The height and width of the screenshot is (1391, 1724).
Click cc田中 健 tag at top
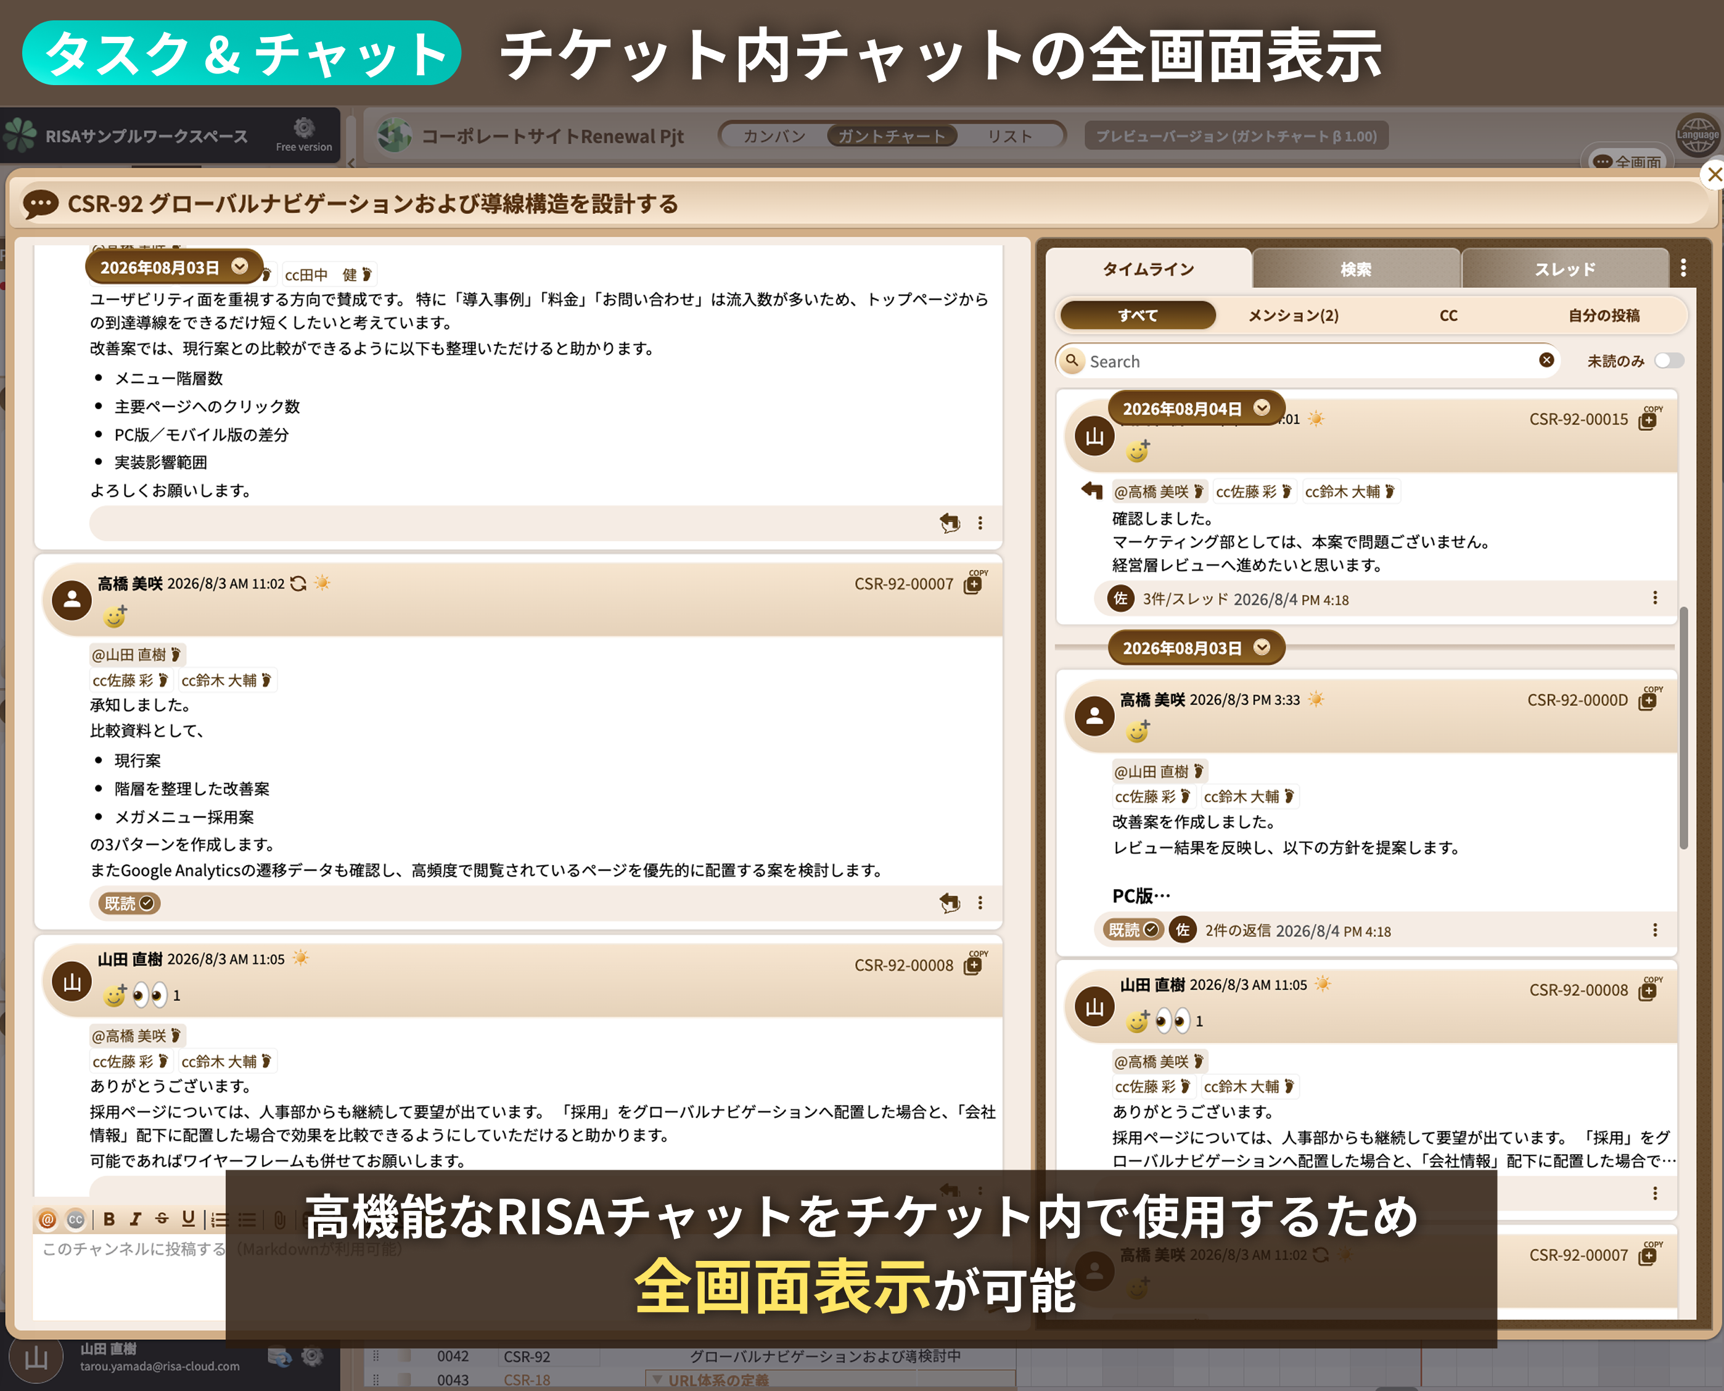329,275
